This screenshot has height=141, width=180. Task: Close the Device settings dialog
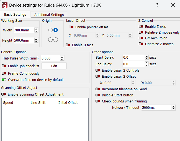point(173,5)
